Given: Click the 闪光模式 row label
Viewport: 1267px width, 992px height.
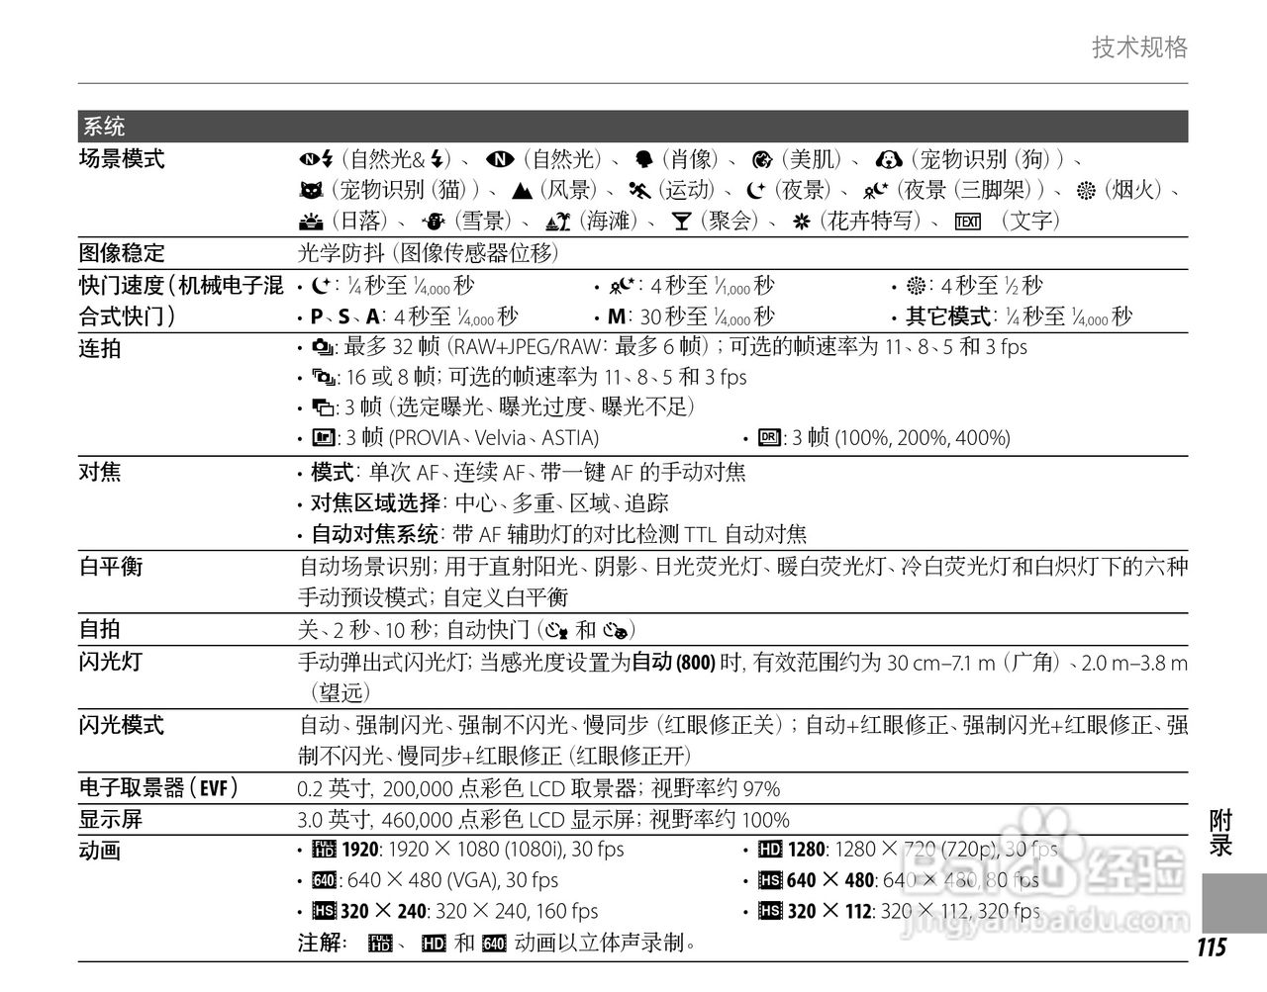Looking at the screenshot, I should point(122,725).
